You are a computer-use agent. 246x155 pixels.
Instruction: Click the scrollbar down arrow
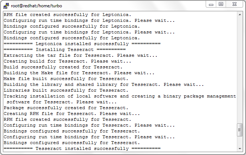240,148
